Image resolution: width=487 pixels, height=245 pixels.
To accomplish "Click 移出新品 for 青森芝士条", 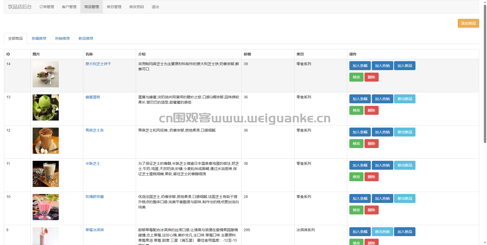I will [x=405, y=132].
